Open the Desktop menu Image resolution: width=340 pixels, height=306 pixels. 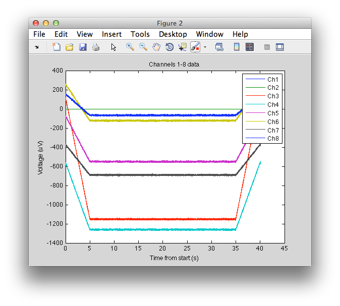(x=173, y=34)
